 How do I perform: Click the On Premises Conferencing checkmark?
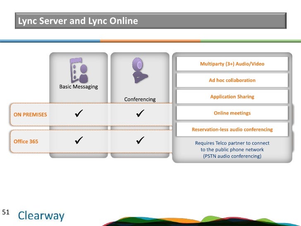[x=140, y=113]
